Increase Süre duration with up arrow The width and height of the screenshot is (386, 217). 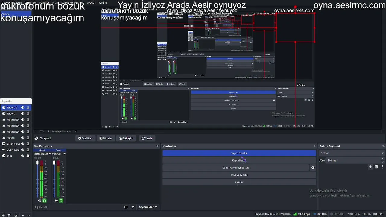click(383, 159)
